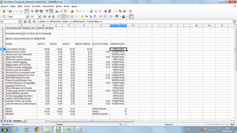Click the Background Color swatch
This screenshot has height=133, width=237.
[117, 16]
